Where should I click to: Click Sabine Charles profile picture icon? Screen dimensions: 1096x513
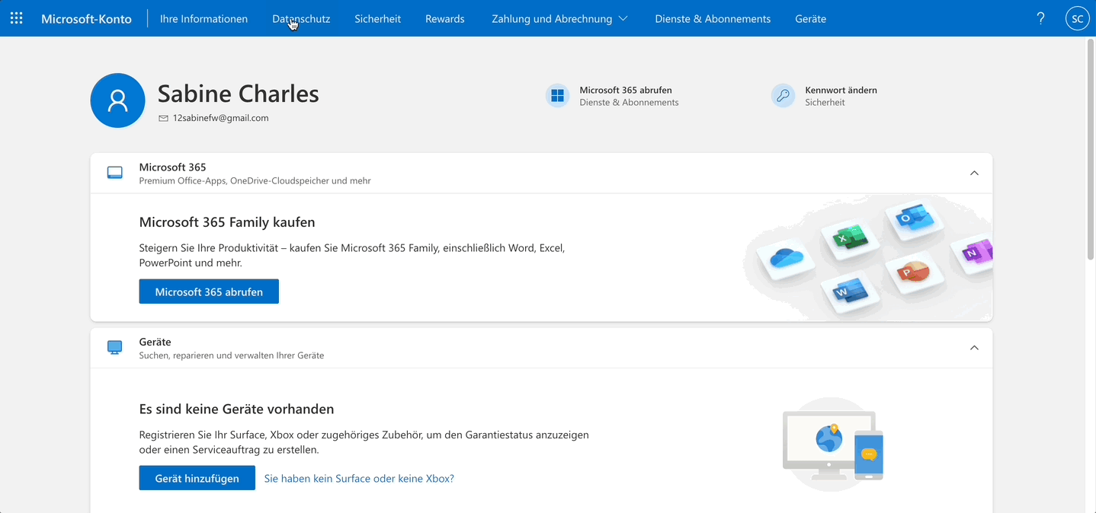(117, 100)
